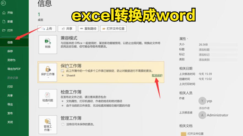Expand the 属性 properties dropdown
This screenshot has height=136, width=243.
pos(184,39)
